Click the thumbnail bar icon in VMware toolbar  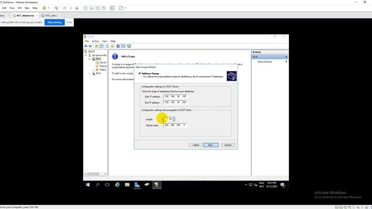click(91, 8)
